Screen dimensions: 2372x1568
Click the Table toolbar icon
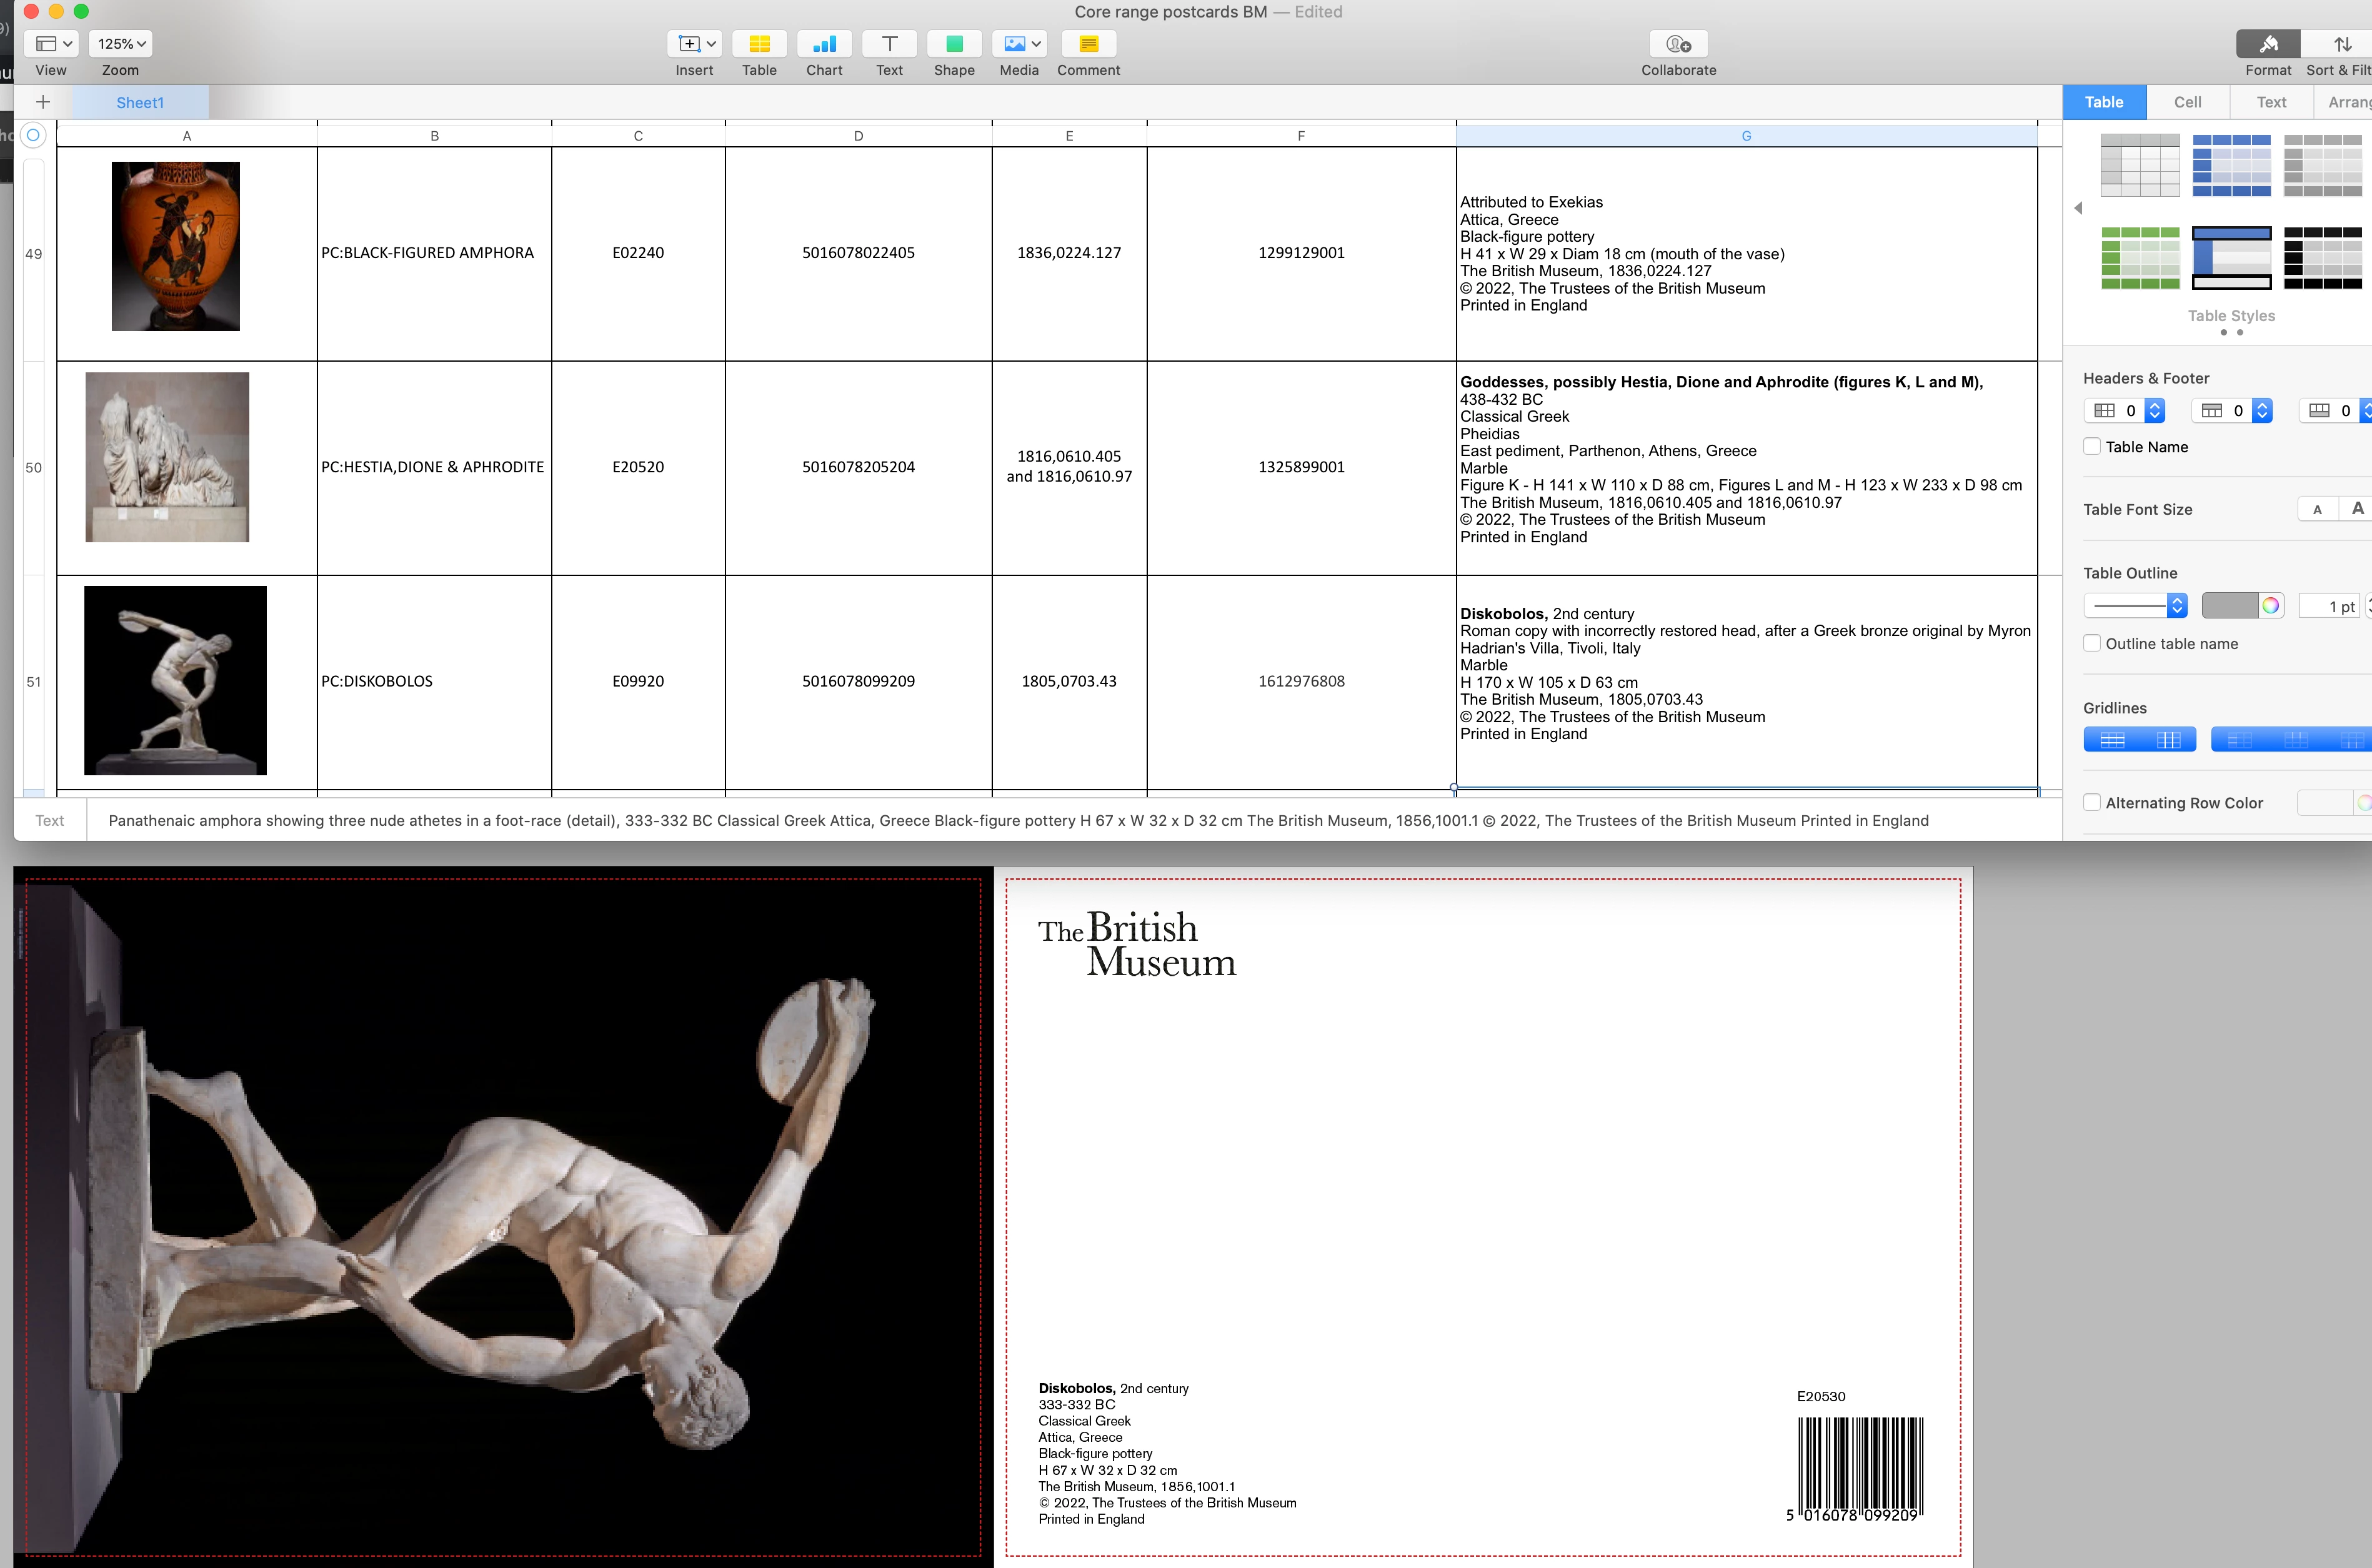[x=759, y=44]
